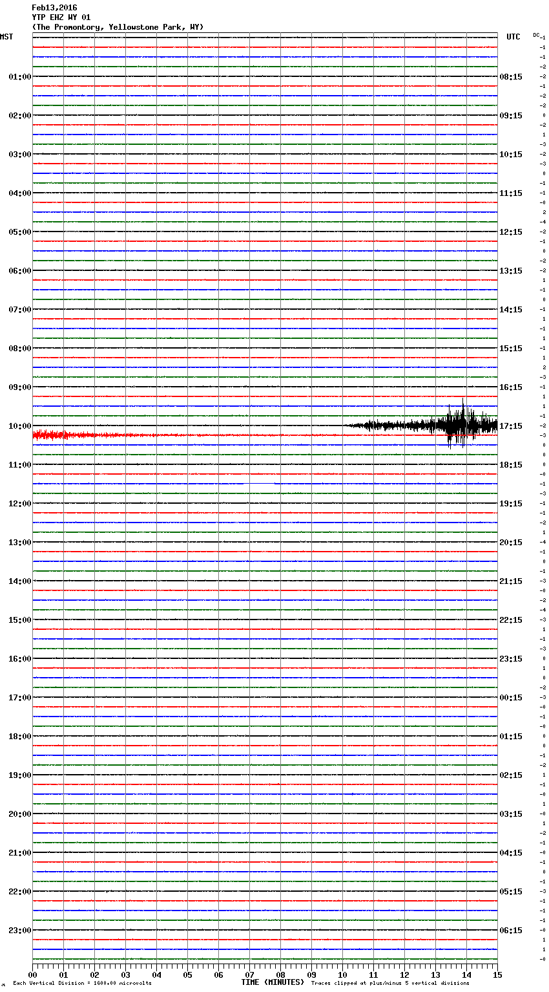Click the traces clipped footer note
The image size is (549, 992).
click(390, 984)
